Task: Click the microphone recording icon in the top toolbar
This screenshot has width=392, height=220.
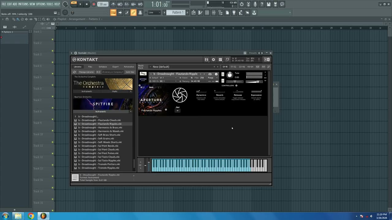Action: pos(255,4)
